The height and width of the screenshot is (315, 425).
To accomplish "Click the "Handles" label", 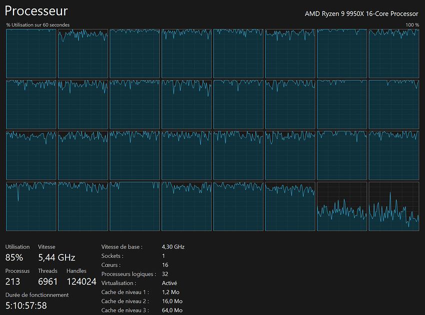I will pos(76,271).
